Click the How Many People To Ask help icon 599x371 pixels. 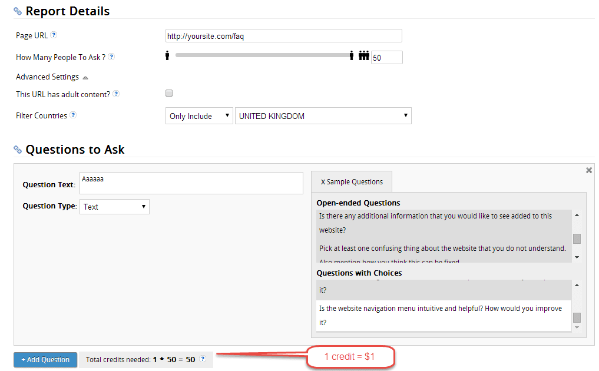111,57
